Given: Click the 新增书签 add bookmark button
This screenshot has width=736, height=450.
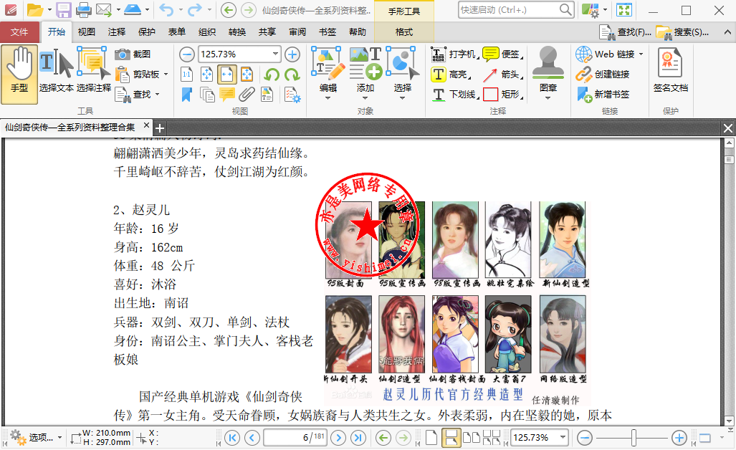Looking at the screenshot, I should 603,95.
